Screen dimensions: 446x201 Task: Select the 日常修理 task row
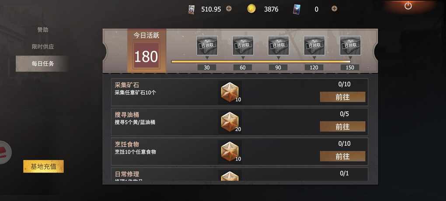point(239,174)
